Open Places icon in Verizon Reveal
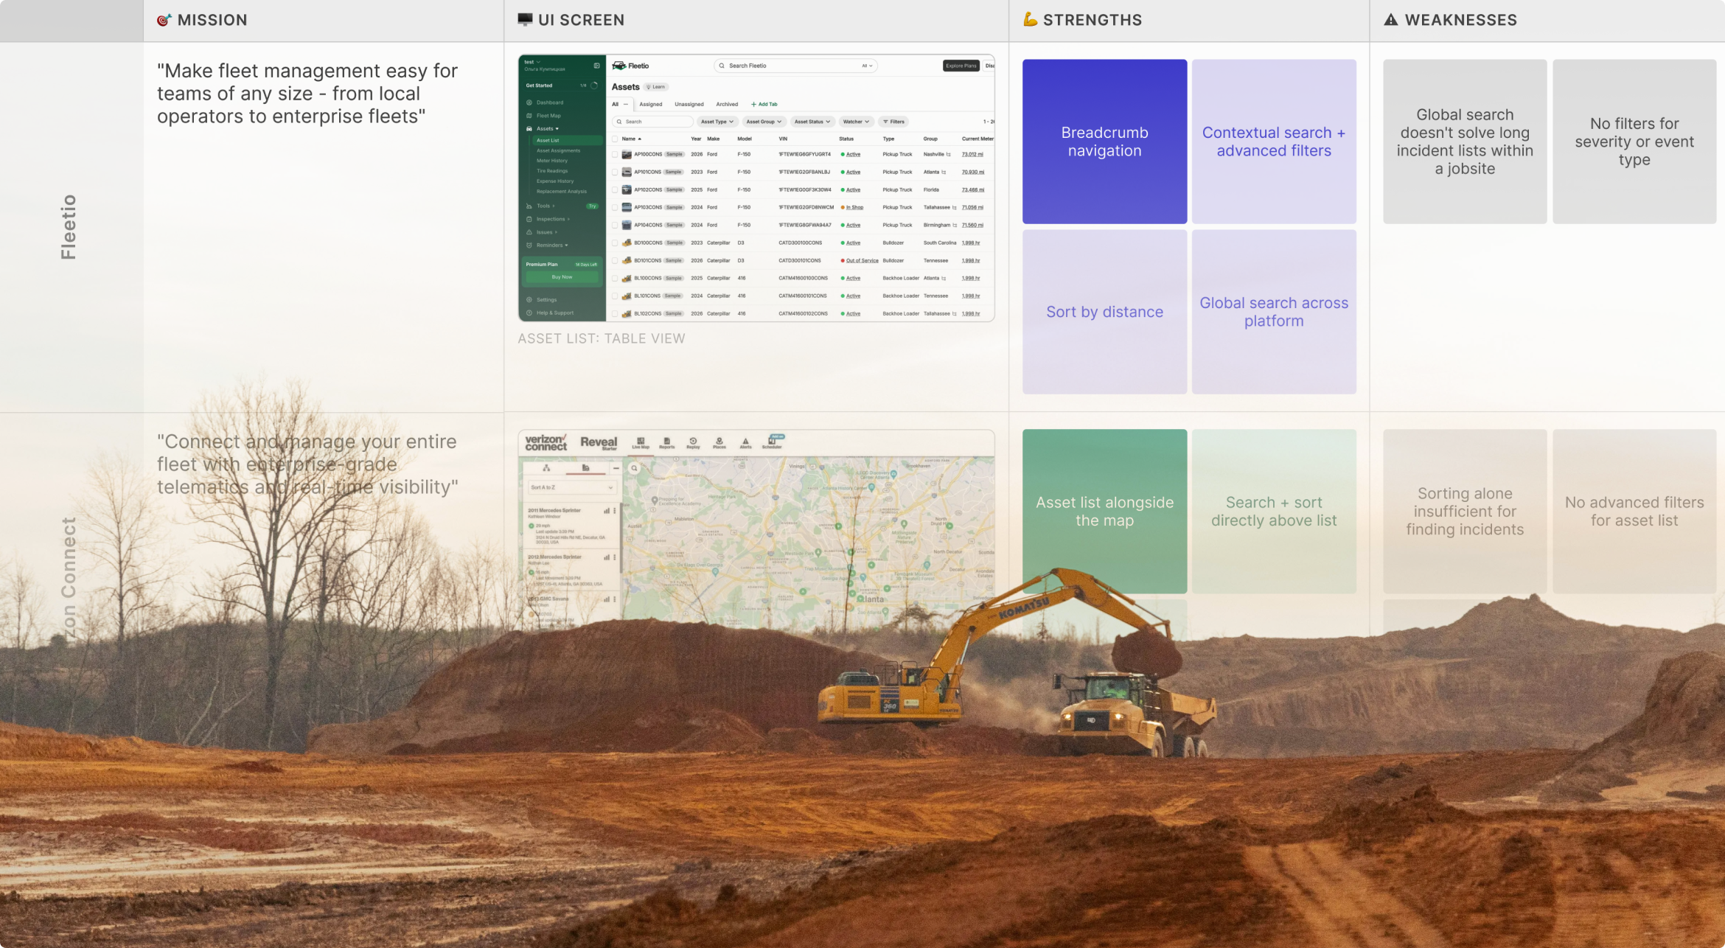The height and width of the screenshot is (948, 1725). (719, 442)
